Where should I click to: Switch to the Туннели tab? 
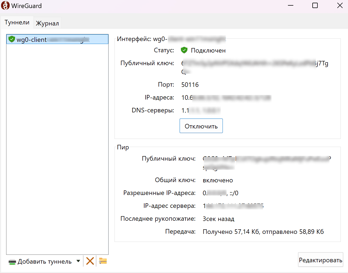[x=17, y=23]
